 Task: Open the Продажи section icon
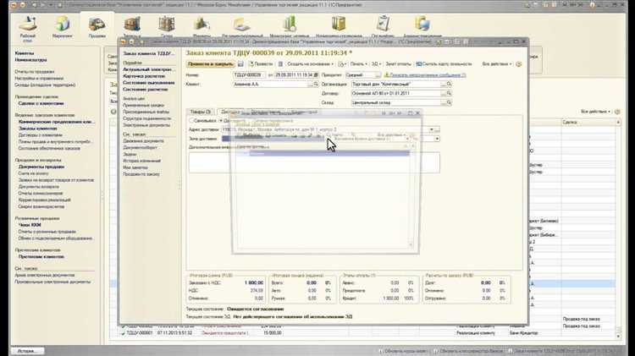click(97, 25)
